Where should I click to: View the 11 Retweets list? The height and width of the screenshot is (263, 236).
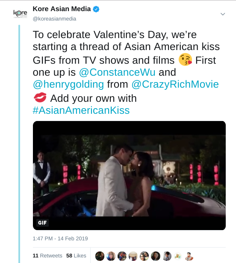[x=47, y=256]
